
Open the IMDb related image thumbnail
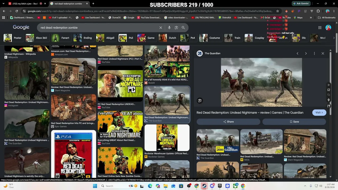[261, 142]
